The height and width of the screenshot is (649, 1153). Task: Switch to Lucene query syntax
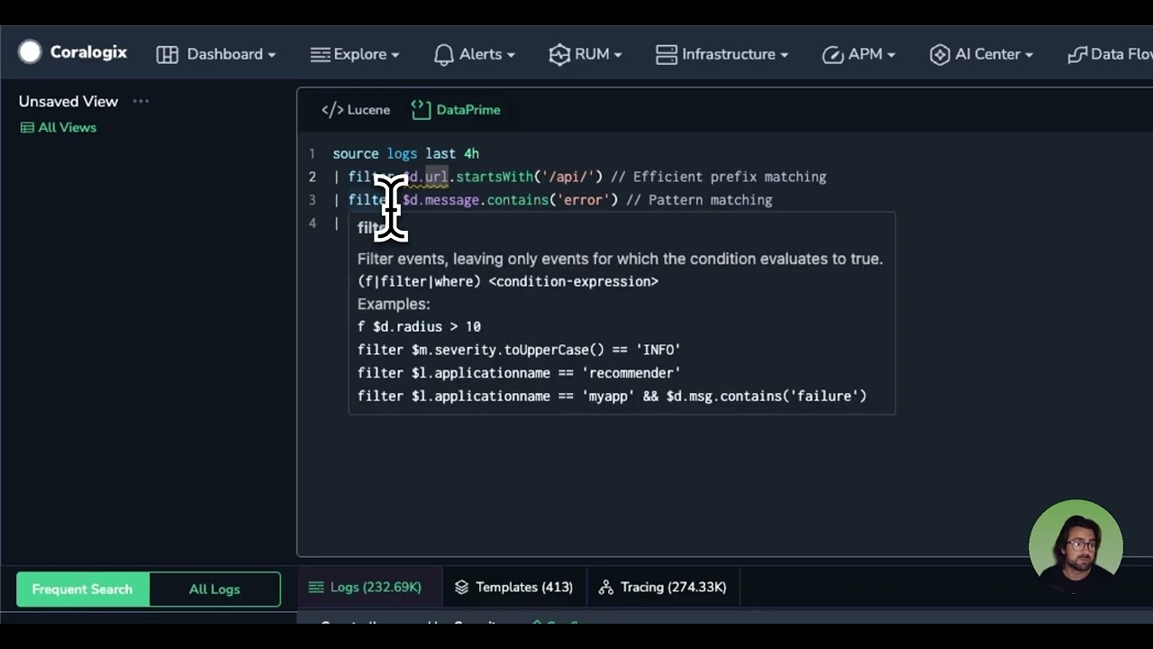[x=356, y=110]
